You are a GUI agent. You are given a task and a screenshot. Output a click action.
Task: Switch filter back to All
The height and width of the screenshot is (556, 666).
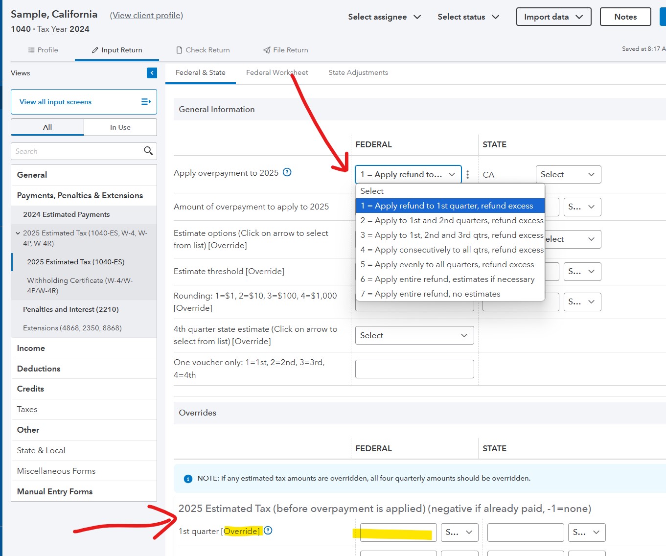coord(47,127)
